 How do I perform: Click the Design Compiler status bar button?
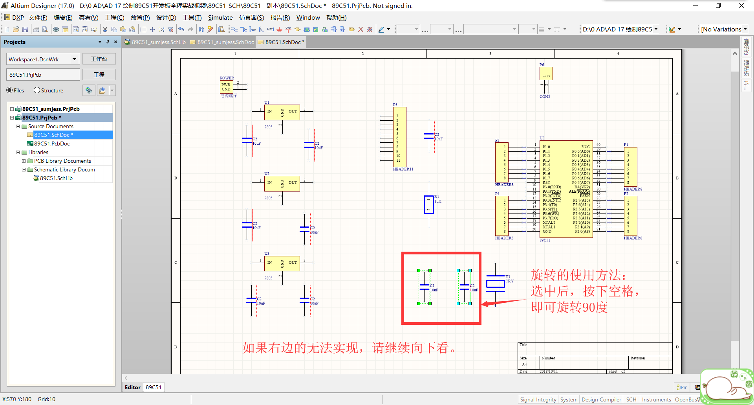pos(601,399)
